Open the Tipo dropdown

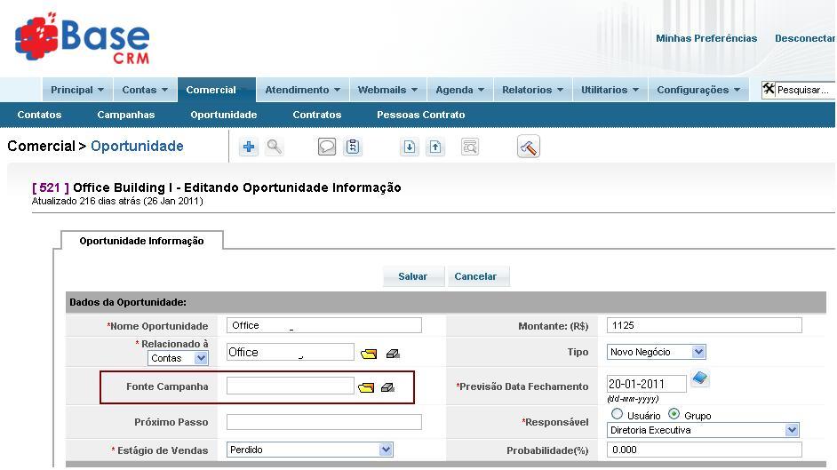tap(657, 352)
